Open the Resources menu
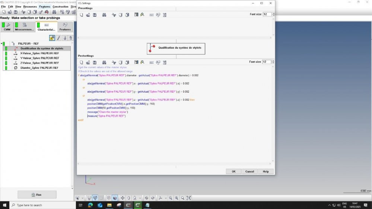This screenshot has height=209, width=372. [x=30, y=7]
